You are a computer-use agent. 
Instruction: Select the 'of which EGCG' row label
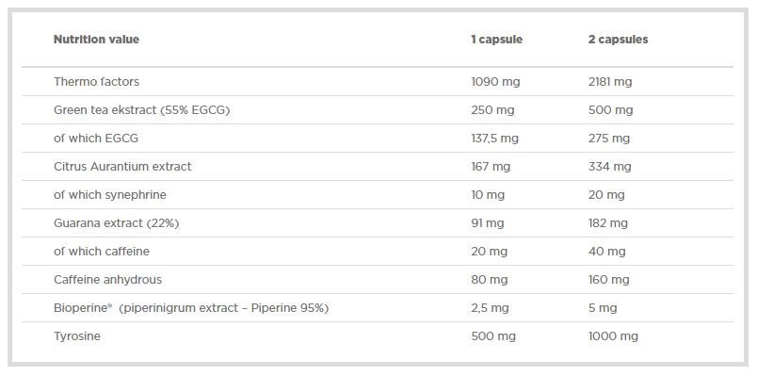pyautogui.click(x=96, y=139)
